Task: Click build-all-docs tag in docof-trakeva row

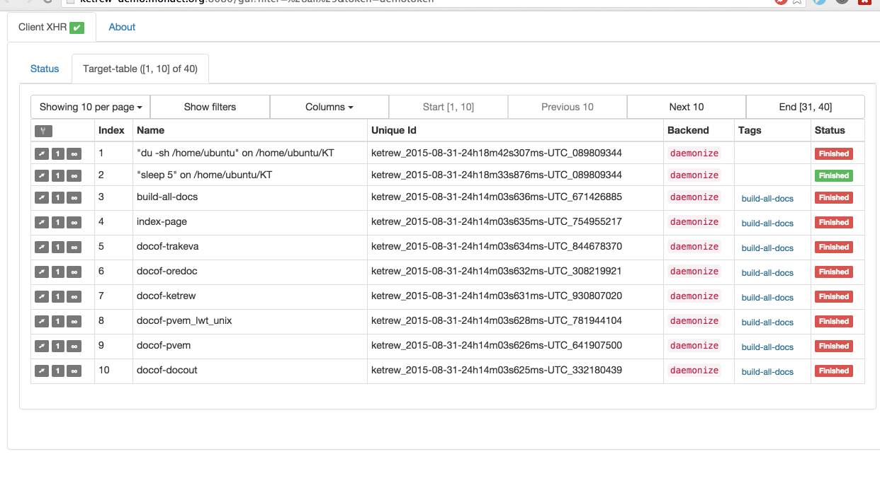Action: coord(767,248)
